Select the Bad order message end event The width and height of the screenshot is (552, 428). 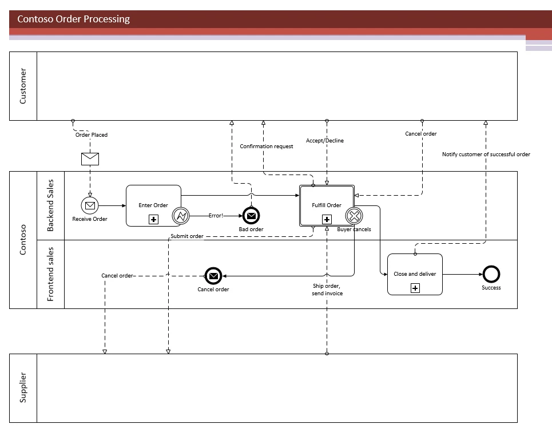251,216
